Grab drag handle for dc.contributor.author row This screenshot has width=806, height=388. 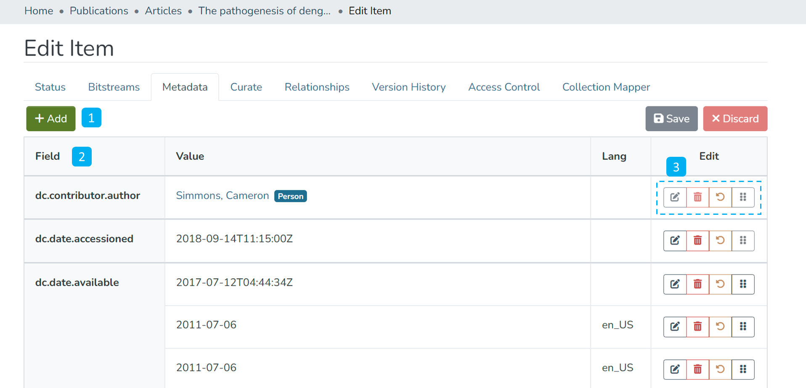pyautogui.click(x=743, y=197)
